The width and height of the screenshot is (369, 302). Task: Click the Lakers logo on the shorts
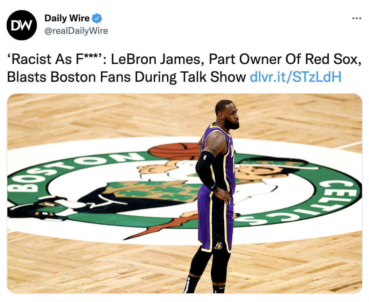pyautogui.click(x=218, y=245)
